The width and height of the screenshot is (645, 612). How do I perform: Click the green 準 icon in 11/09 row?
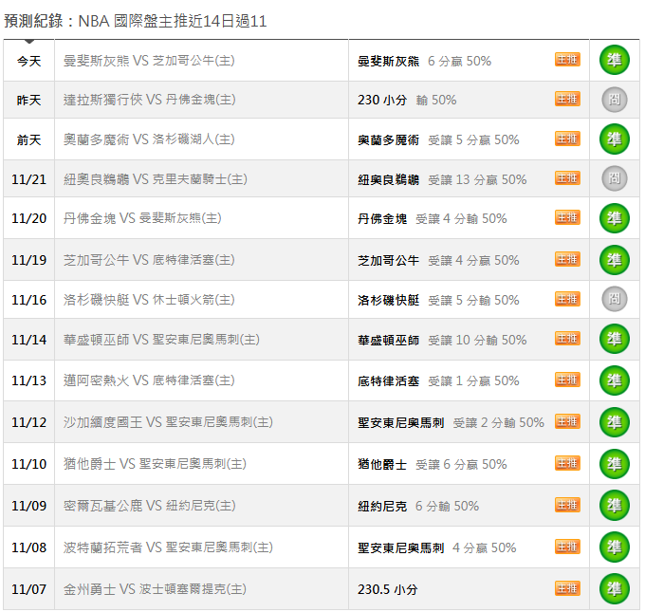point(614,505)
